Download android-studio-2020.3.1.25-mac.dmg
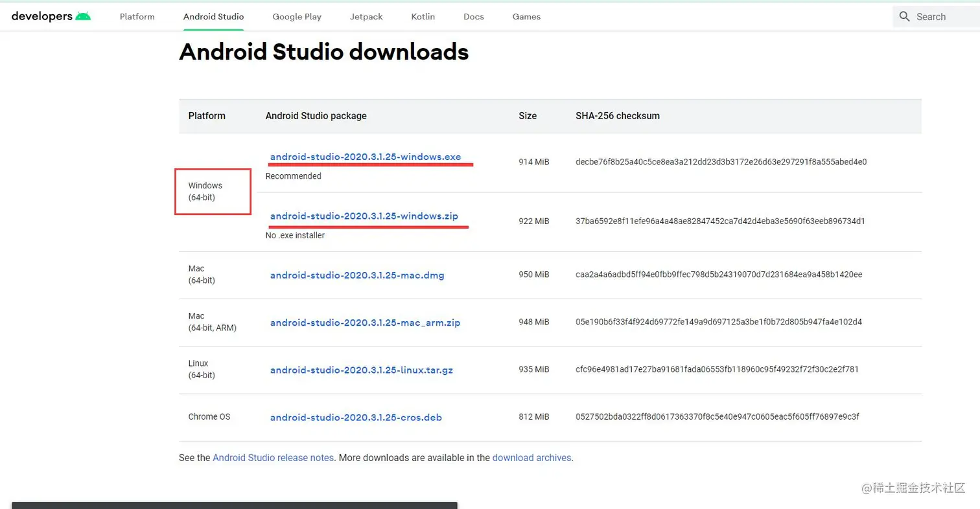Image resolution: width=980 pixels, height=509 pixels. click(357, 275)
